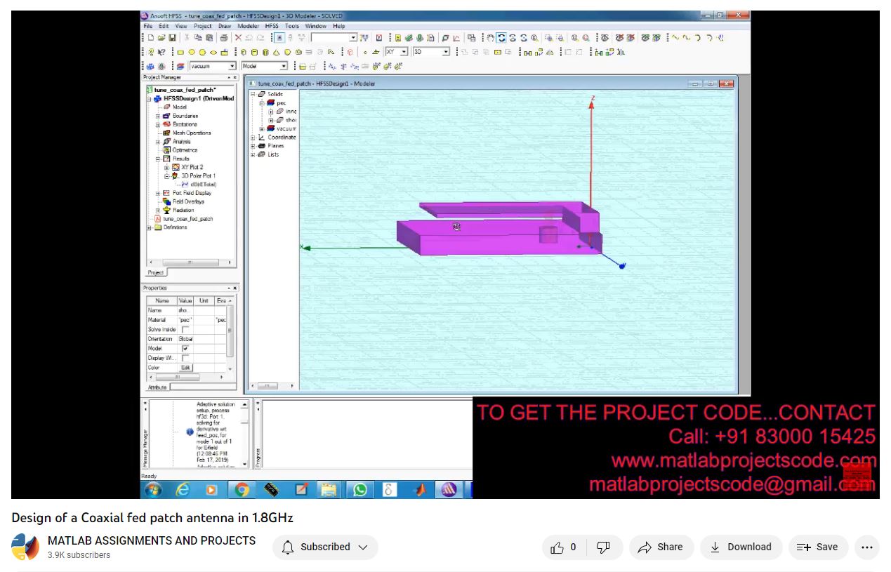Toggle the Display Wireframe checkbox
The height and width of the screenshot is (572, 891).
coord(185,358)
